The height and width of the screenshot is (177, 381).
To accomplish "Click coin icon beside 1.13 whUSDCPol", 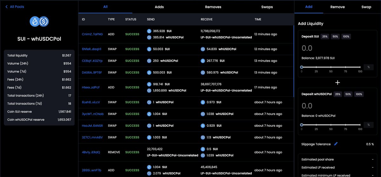I will [203, 137].
